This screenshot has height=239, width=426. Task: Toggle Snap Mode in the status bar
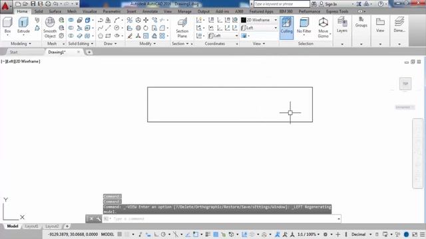click(x=127, y=234)
